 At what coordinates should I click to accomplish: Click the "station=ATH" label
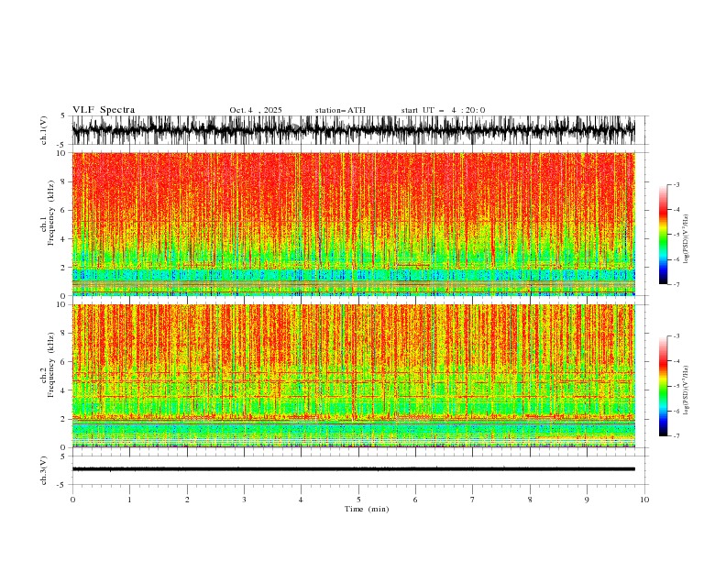point(340,110)
